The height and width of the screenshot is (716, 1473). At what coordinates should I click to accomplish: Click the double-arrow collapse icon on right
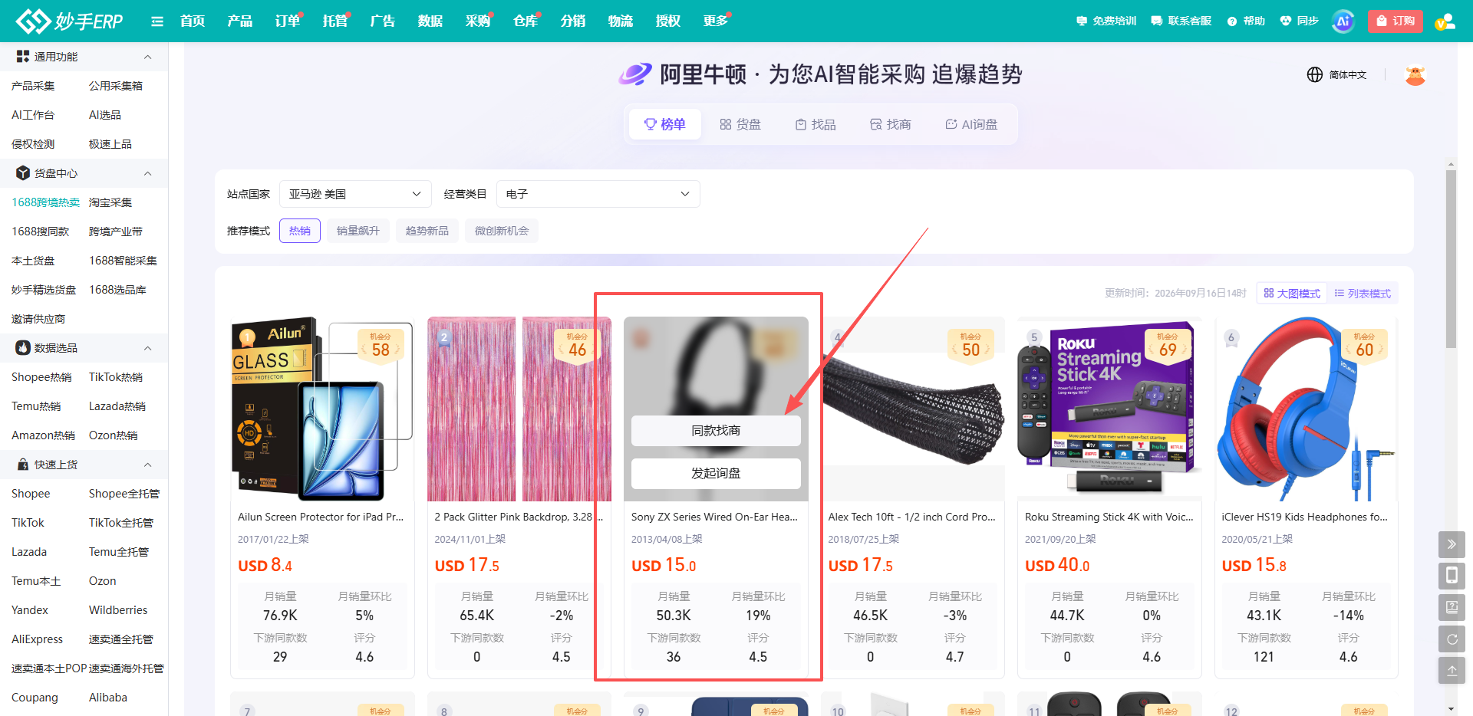point(1452,544)
